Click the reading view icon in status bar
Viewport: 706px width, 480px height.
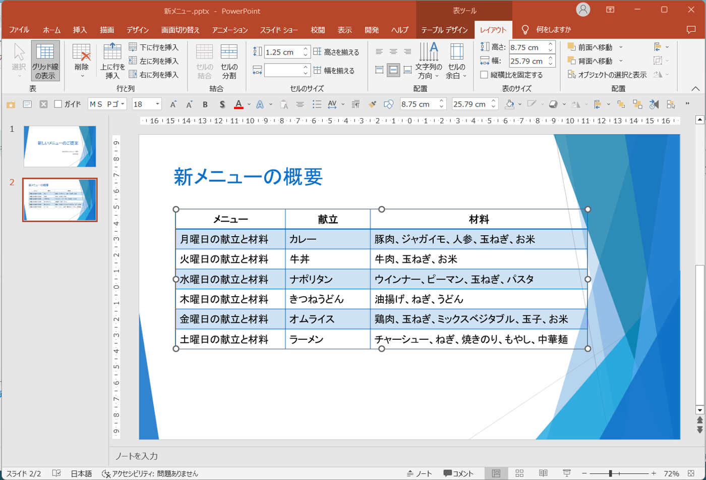coord(543,473)
